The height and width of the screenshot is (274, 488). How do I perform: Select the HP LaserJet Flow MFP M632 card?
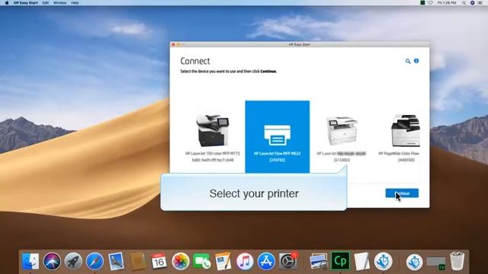click(278, 137)
